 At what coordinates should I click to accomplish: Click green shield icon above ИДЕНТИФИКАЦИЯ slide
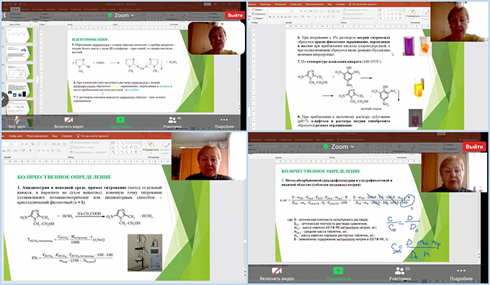coord(110,15)
